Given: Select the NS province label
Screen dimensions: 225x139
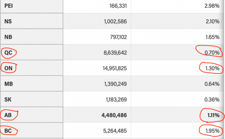Looking at the screenshot, I should point(8,22).
